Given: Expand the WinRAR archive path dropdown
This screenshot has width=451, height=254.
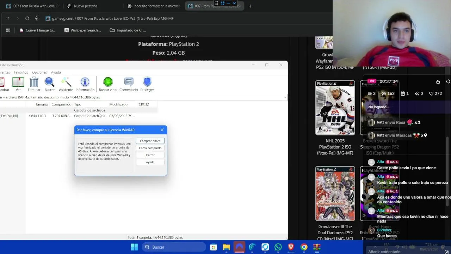Looking at the screenshot, I should [x=285, y=97].
